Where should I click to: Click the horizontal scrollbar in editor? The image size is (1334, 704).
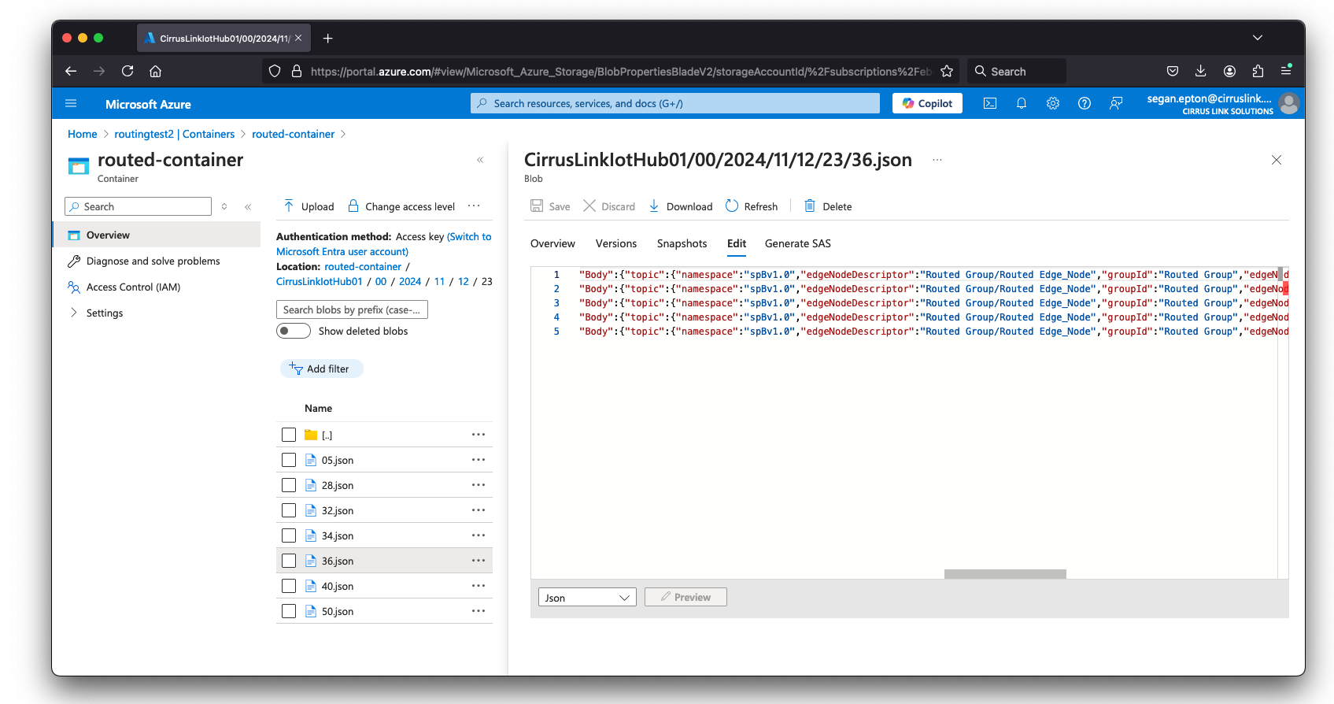click(x=1005, y=574)
